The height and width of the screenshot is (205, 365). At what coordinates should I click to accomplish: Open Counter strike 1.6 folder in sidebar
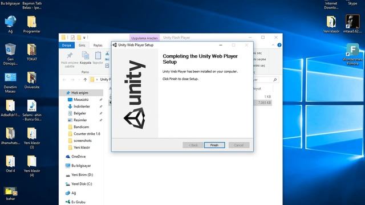87,134
